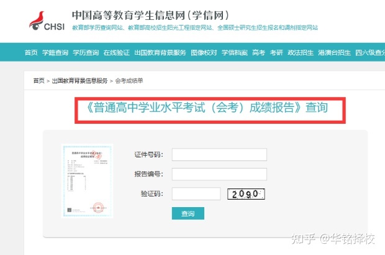Viewport: 385px width, 255px height.
Task: Go to 高考 navigation item
Action: tap(258, 53)
